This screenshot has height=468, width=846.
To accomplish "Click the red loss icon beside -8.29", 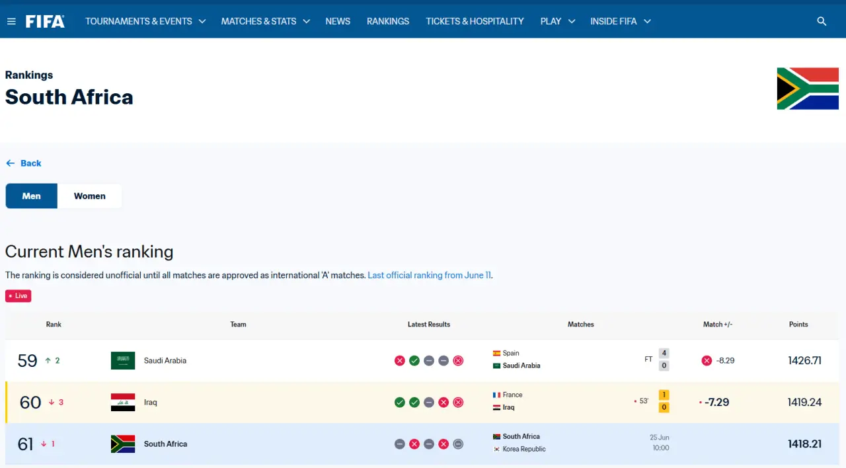I will coord(707,360).
